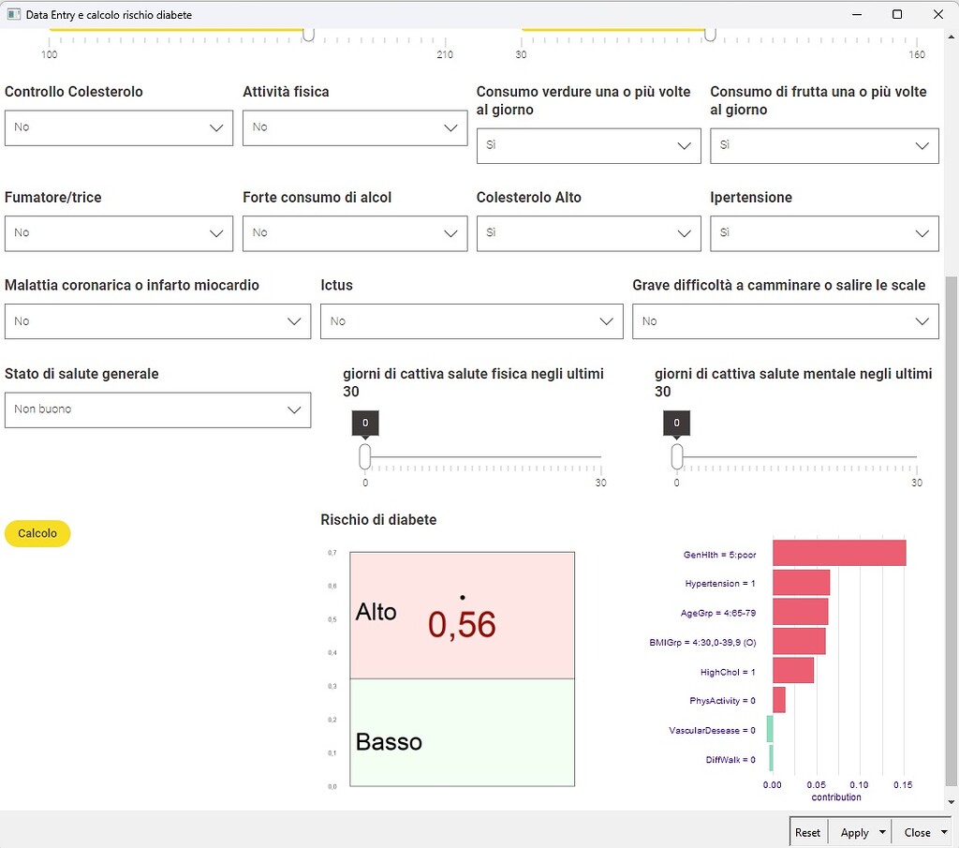959x848 pixels.
Task: Click the yellow Calcolo button
Action: pos(37,533)
